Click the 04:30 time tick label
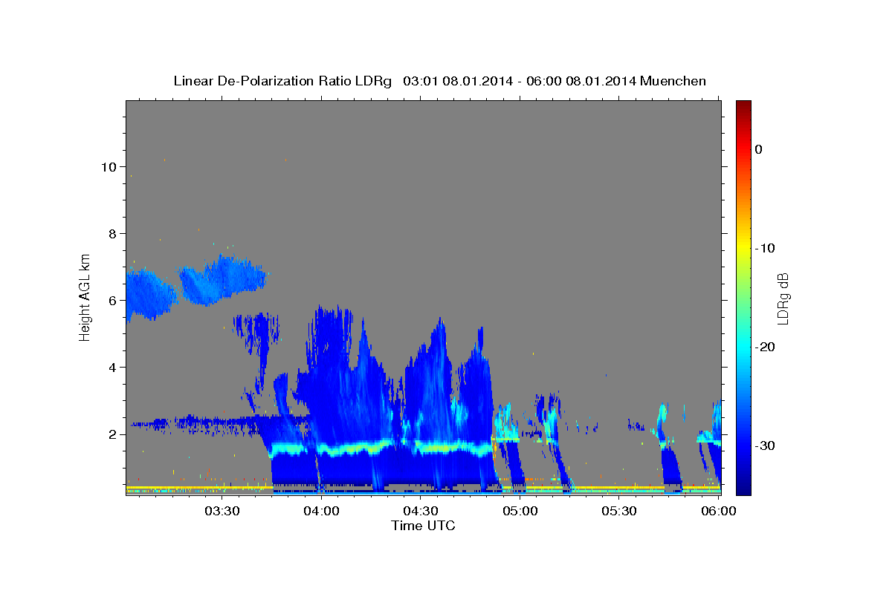The height and width of the screenshot is (594, 892). [421, 511]
